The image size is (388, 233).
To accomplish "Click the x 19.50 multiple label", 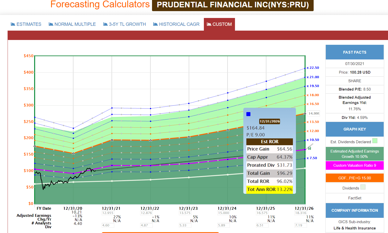I will pyautogui.click(x=313, y=86).
